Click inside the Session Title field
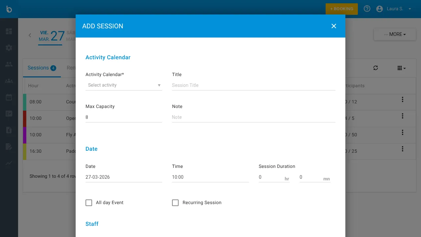 (254, 85)
